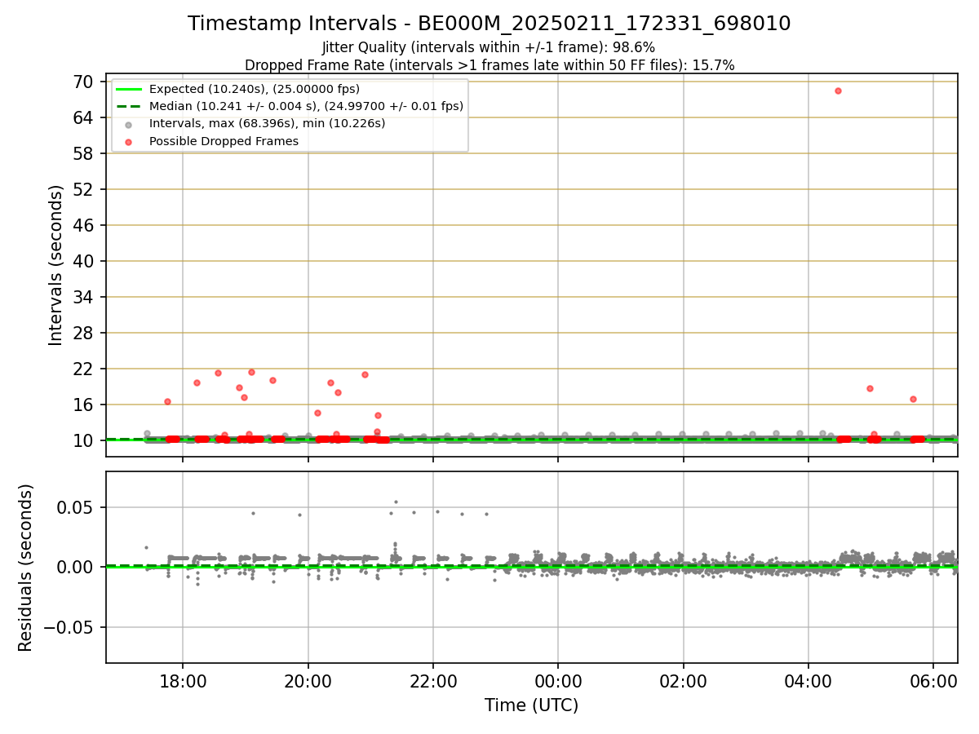Image resolution: width=979 pixels, height=734 pixels.
Task: Click the 52 tick on intervals axis
Action: pos(85,189)
